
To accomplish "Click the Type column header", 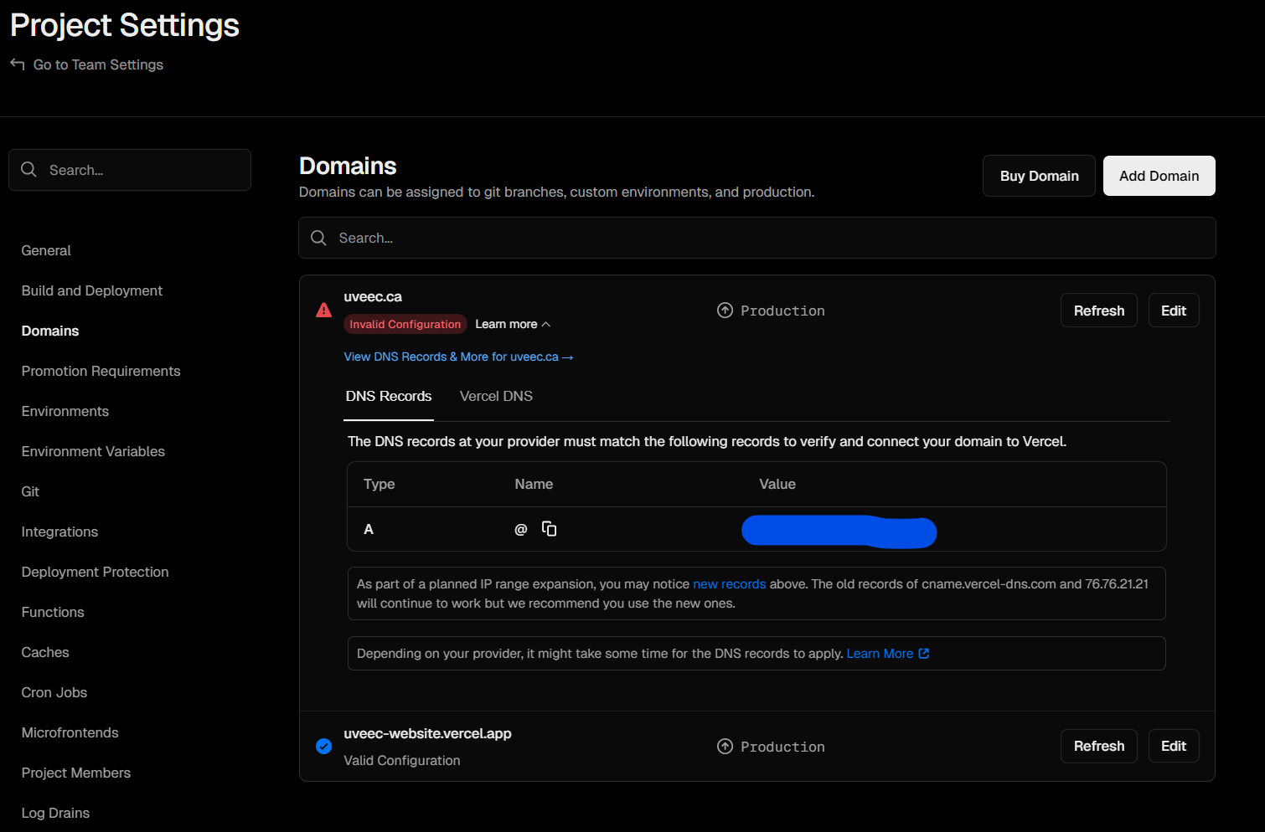I will (x=379, y=485).
